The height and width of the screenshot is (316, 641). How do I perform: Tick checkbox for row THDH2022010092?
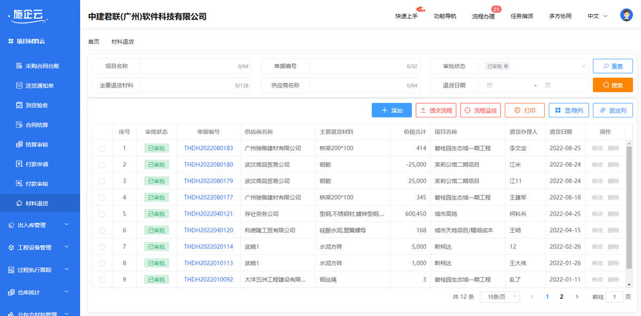[x=101, y=280]
